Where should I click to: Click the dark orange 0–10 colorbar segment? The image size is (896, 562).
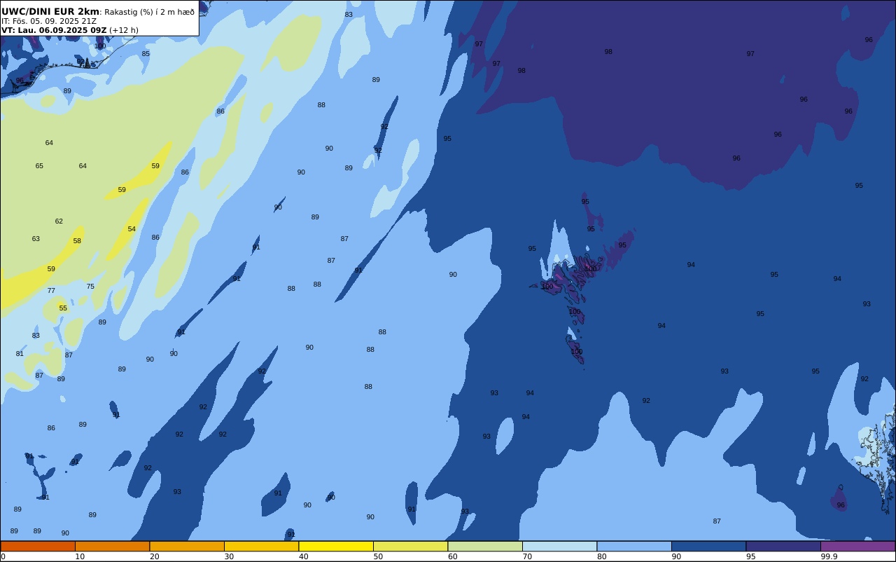(38, 546)
